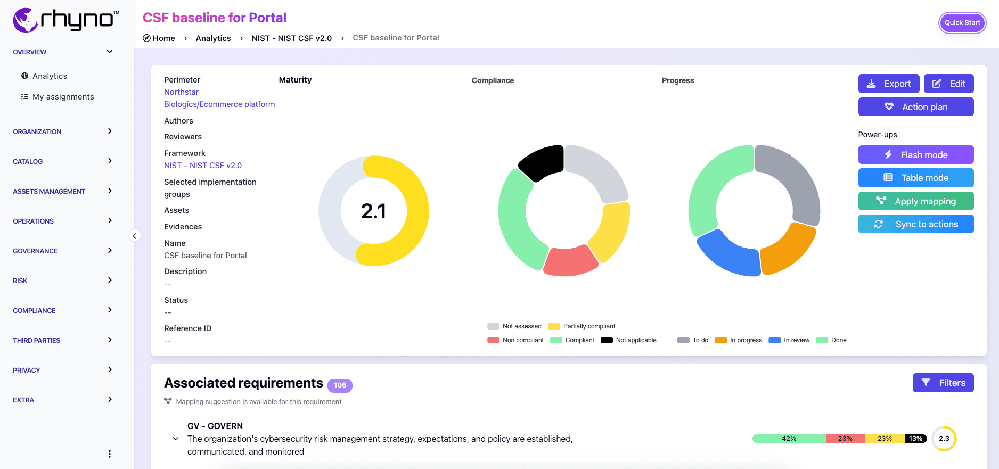Click the lightning icon on Flash mode
Viewport: 999px width, 469px height.
[x=888, y=155]
